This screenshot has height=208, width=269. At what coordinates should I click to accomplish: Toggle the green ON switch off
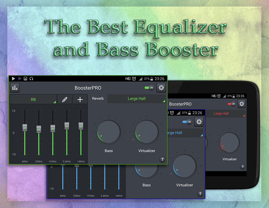pyautogui.click(x=149, y=88)
